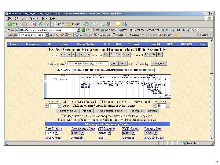Open the File menu

tap(10, 18)
